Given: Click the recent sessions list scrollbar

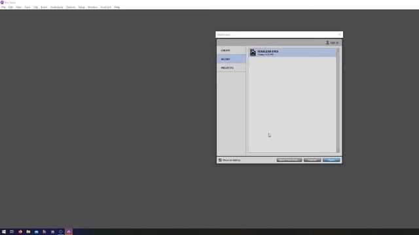Looking at the screenshot, I should click(338, 100).
